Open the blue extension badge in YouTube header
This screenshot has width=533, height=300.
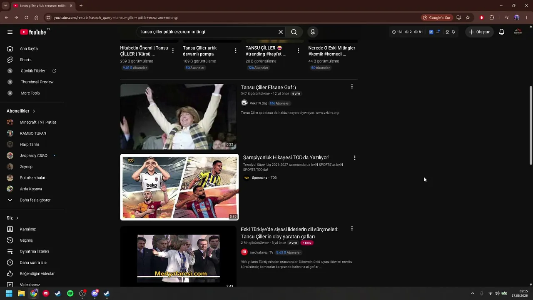431,32
